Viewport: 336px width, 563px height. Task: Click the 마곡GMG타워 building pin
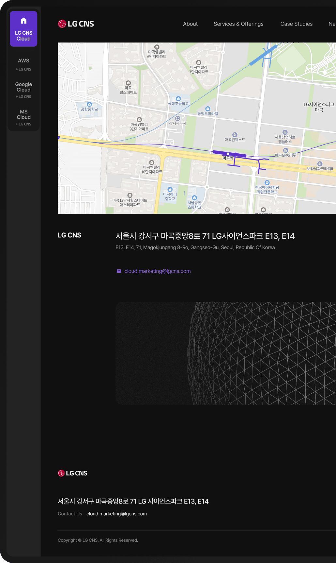pos(285,150)
